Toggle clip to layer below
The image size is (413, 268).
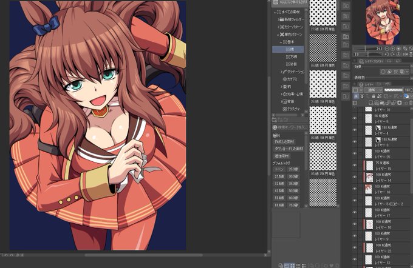click(356, 96)
